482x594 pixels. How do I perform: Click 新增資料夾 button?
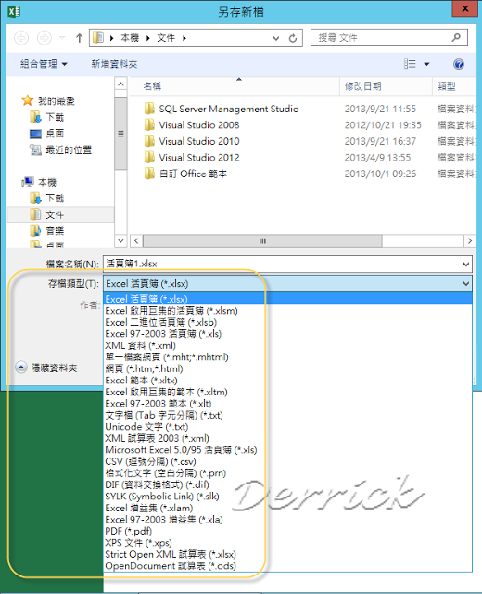114,64
